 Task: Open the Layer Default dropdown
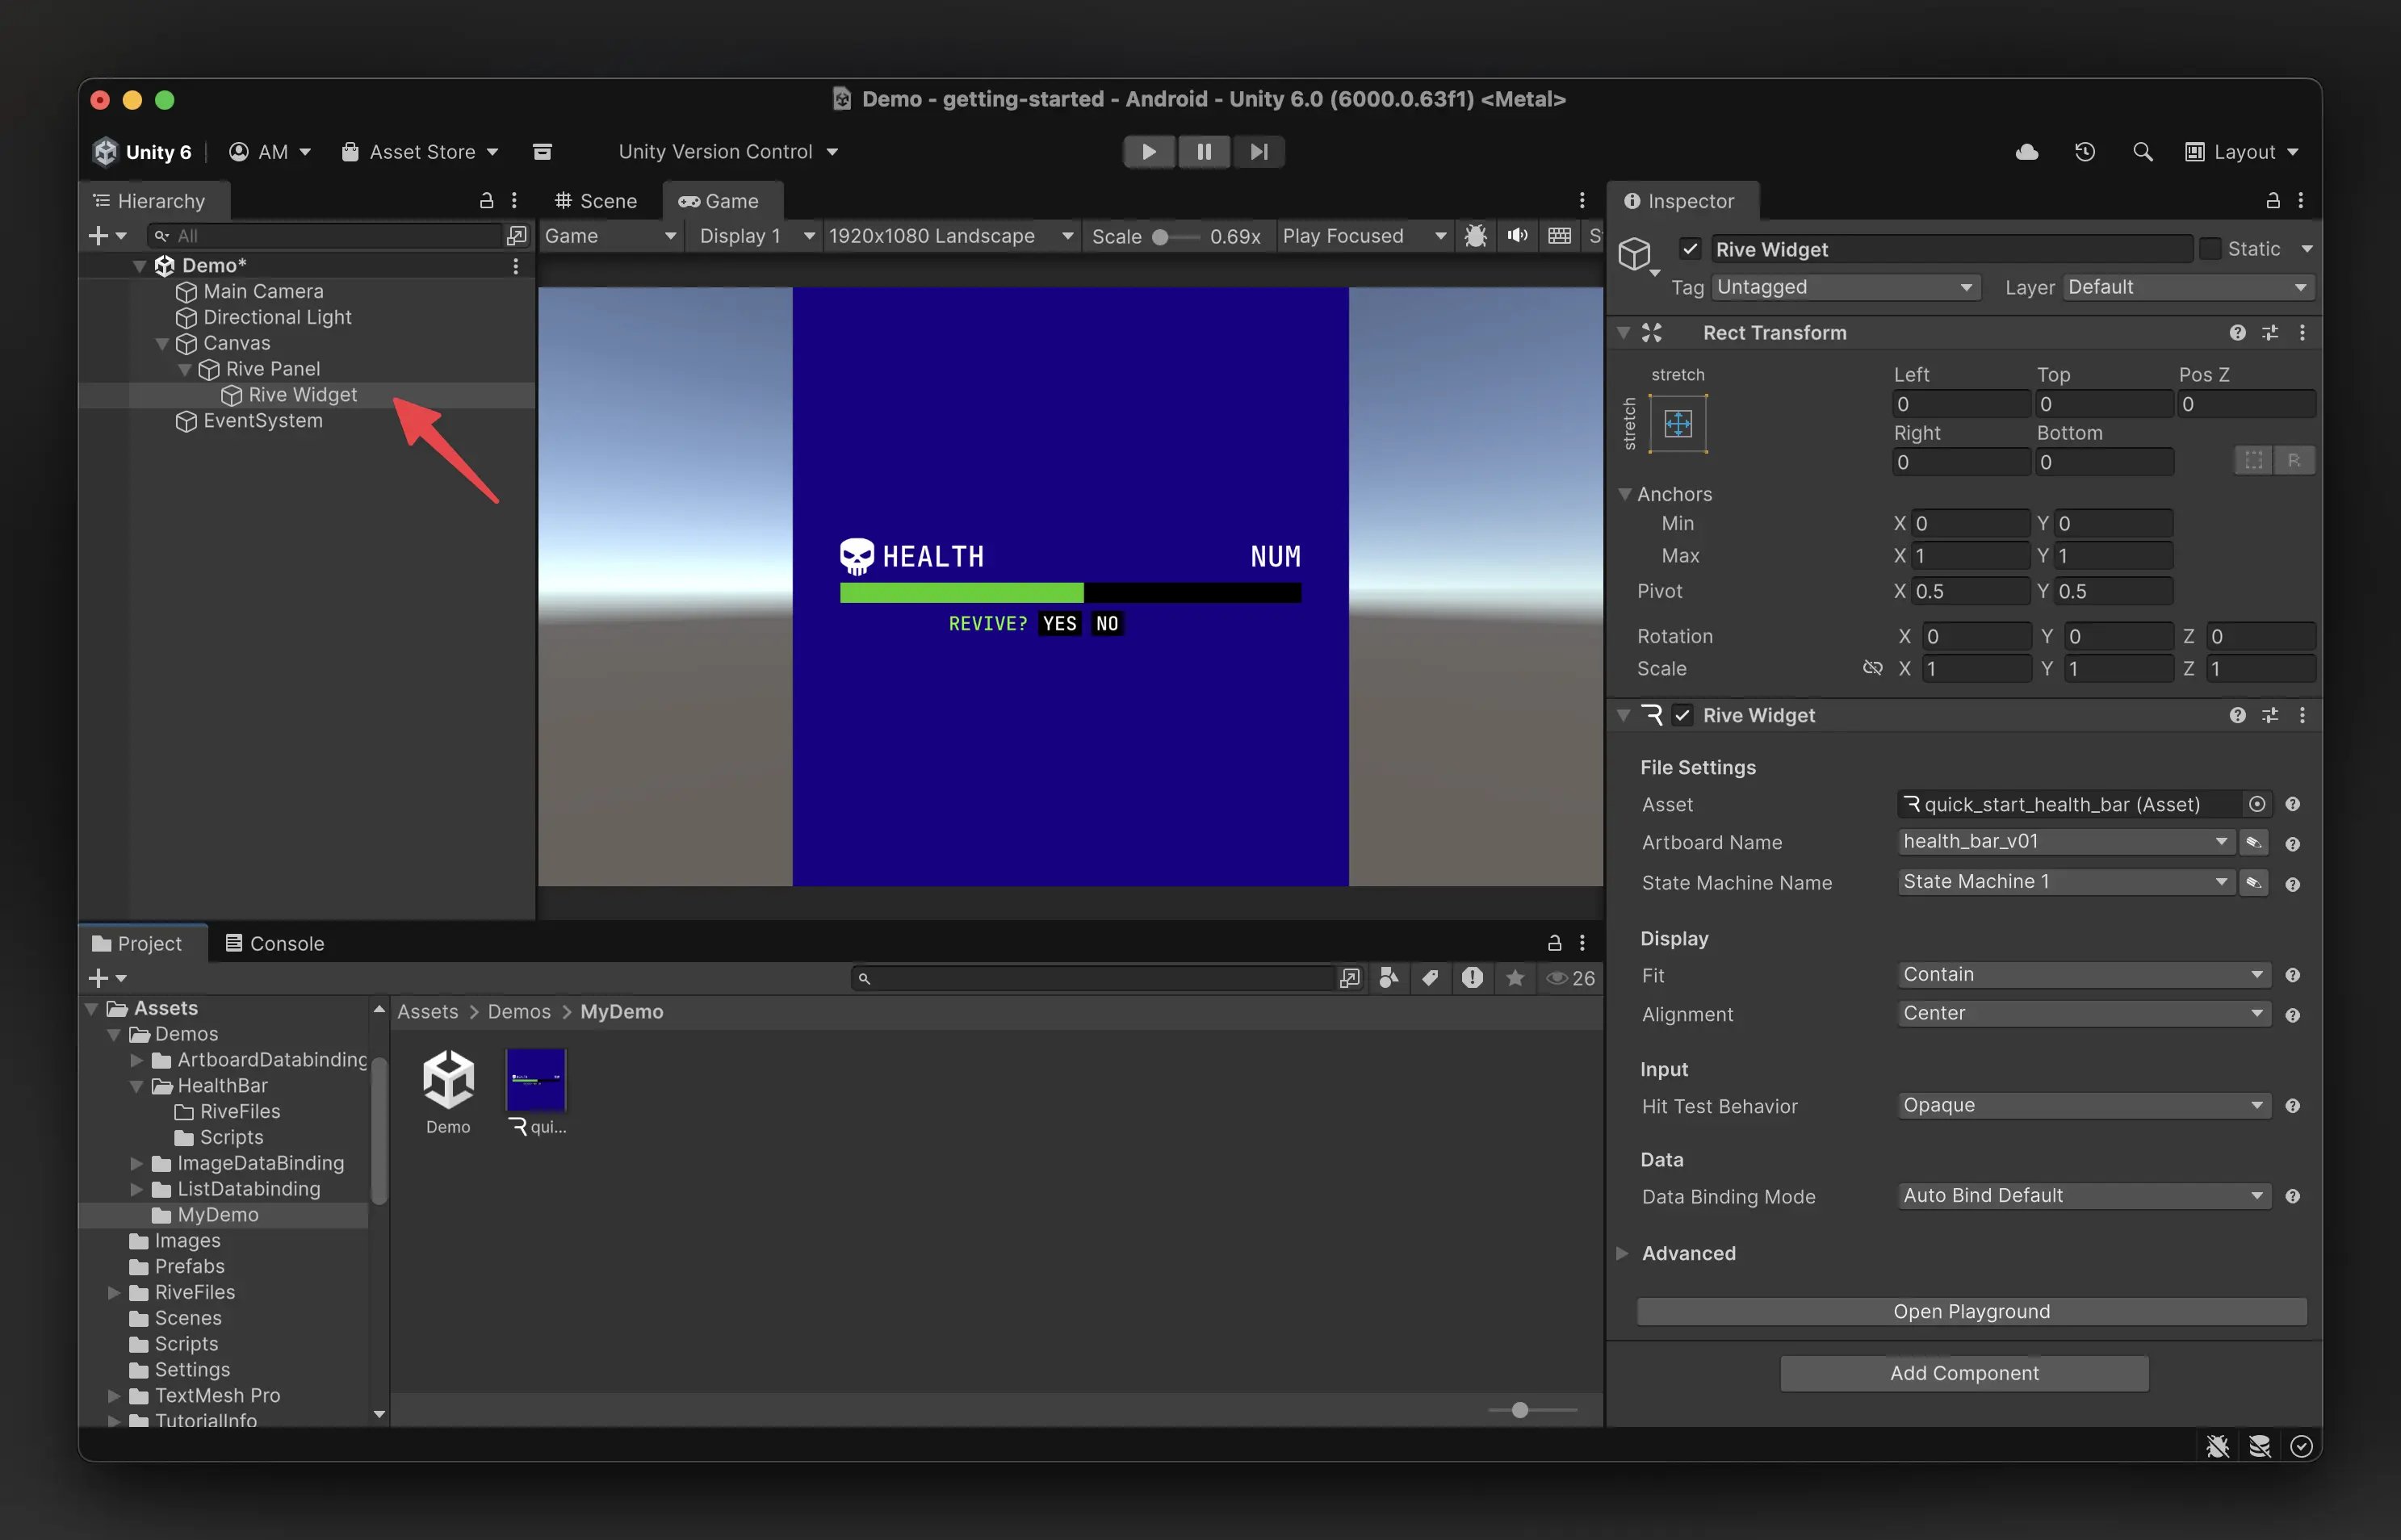(2189, 287)
